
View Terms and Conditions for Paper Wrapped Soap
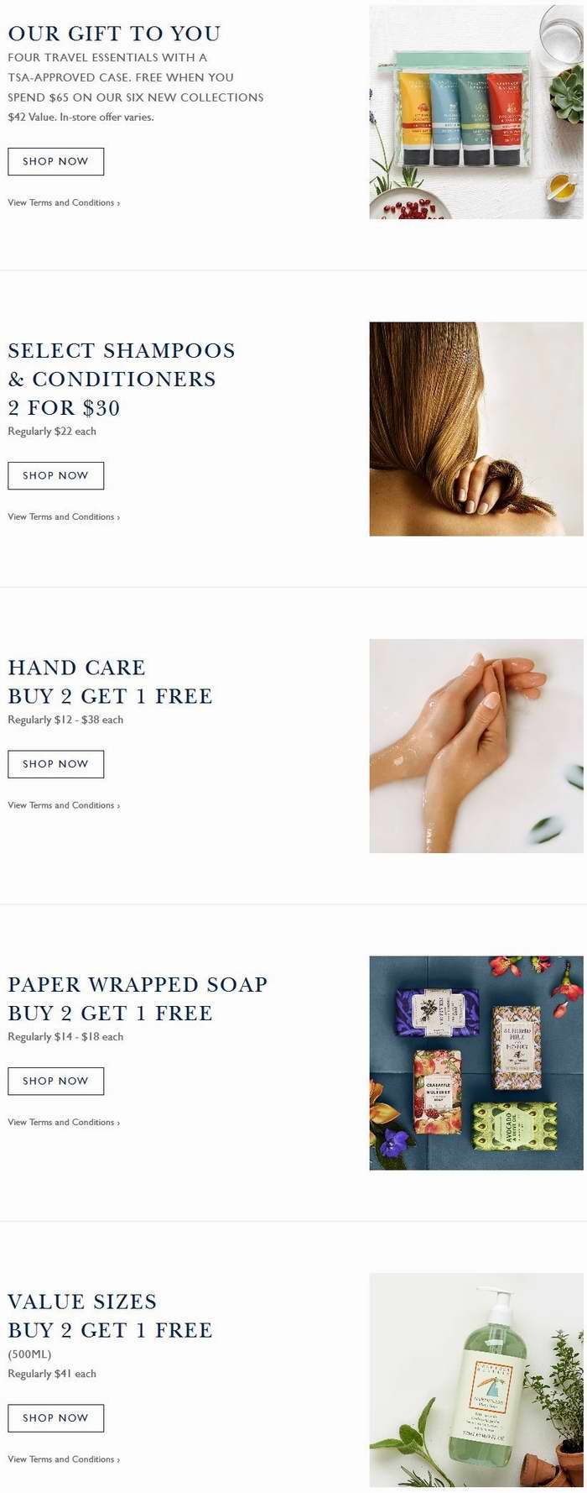[64, 1122]
